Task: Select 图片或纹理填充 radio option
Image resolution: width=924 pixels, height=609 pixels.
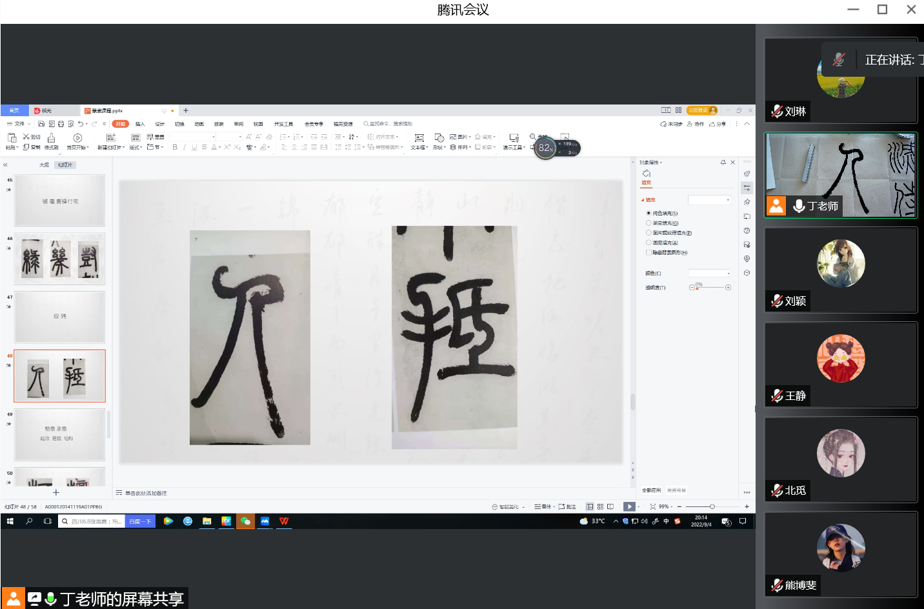Action: pos(648,233)
